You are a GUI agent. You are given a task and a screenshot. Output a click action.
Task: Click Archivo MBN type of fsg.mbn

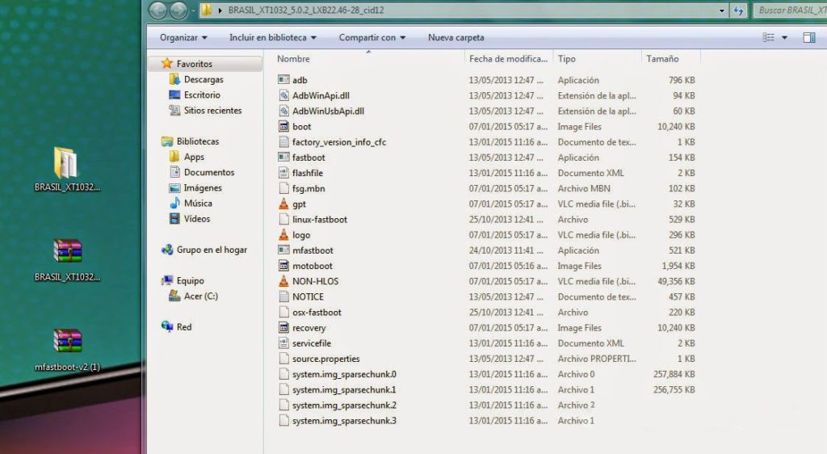(584, 188)
